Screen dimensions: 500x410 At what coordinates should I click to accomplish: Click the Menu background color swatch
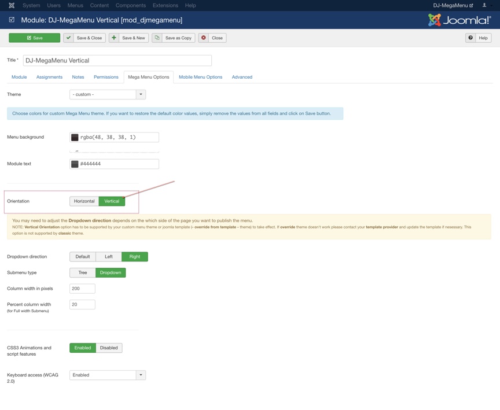click(x=75, y=137)
